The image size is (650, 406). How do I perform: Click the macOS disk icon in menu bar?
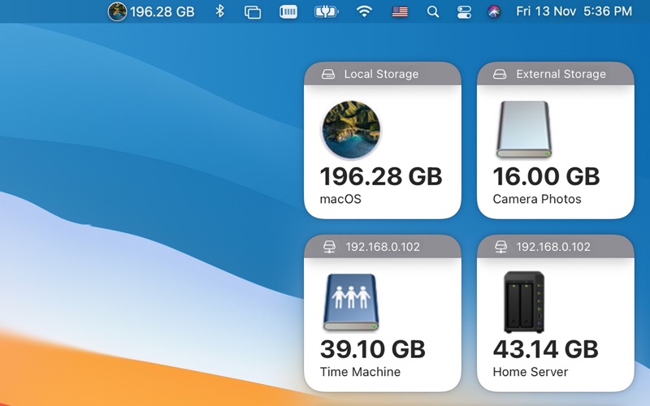click(x=117, y=11)
